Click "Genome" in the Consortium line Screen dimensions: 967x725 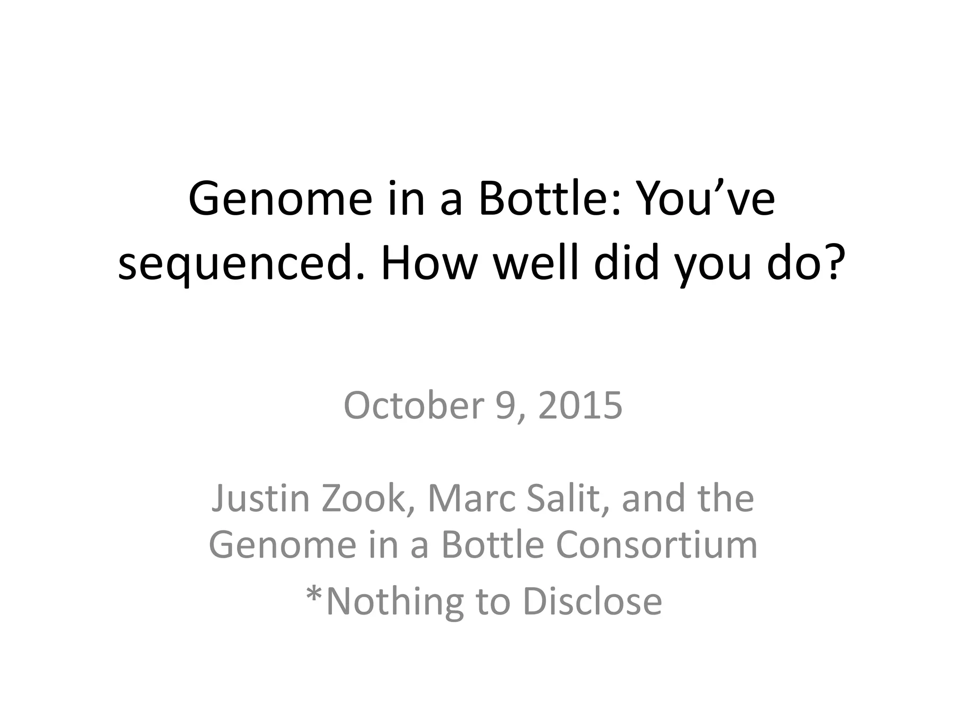tap(282, 544)
